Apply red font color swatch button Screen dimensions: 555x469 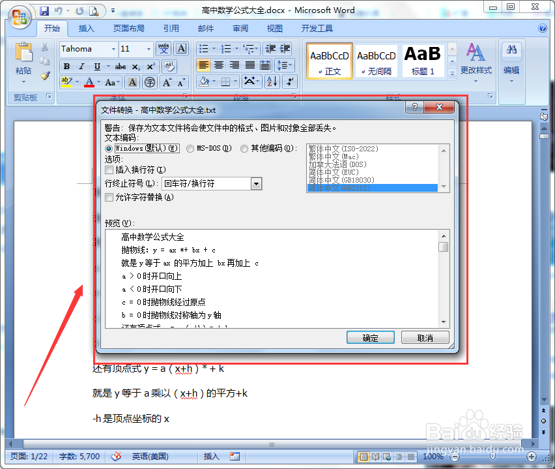coord(89,83)
